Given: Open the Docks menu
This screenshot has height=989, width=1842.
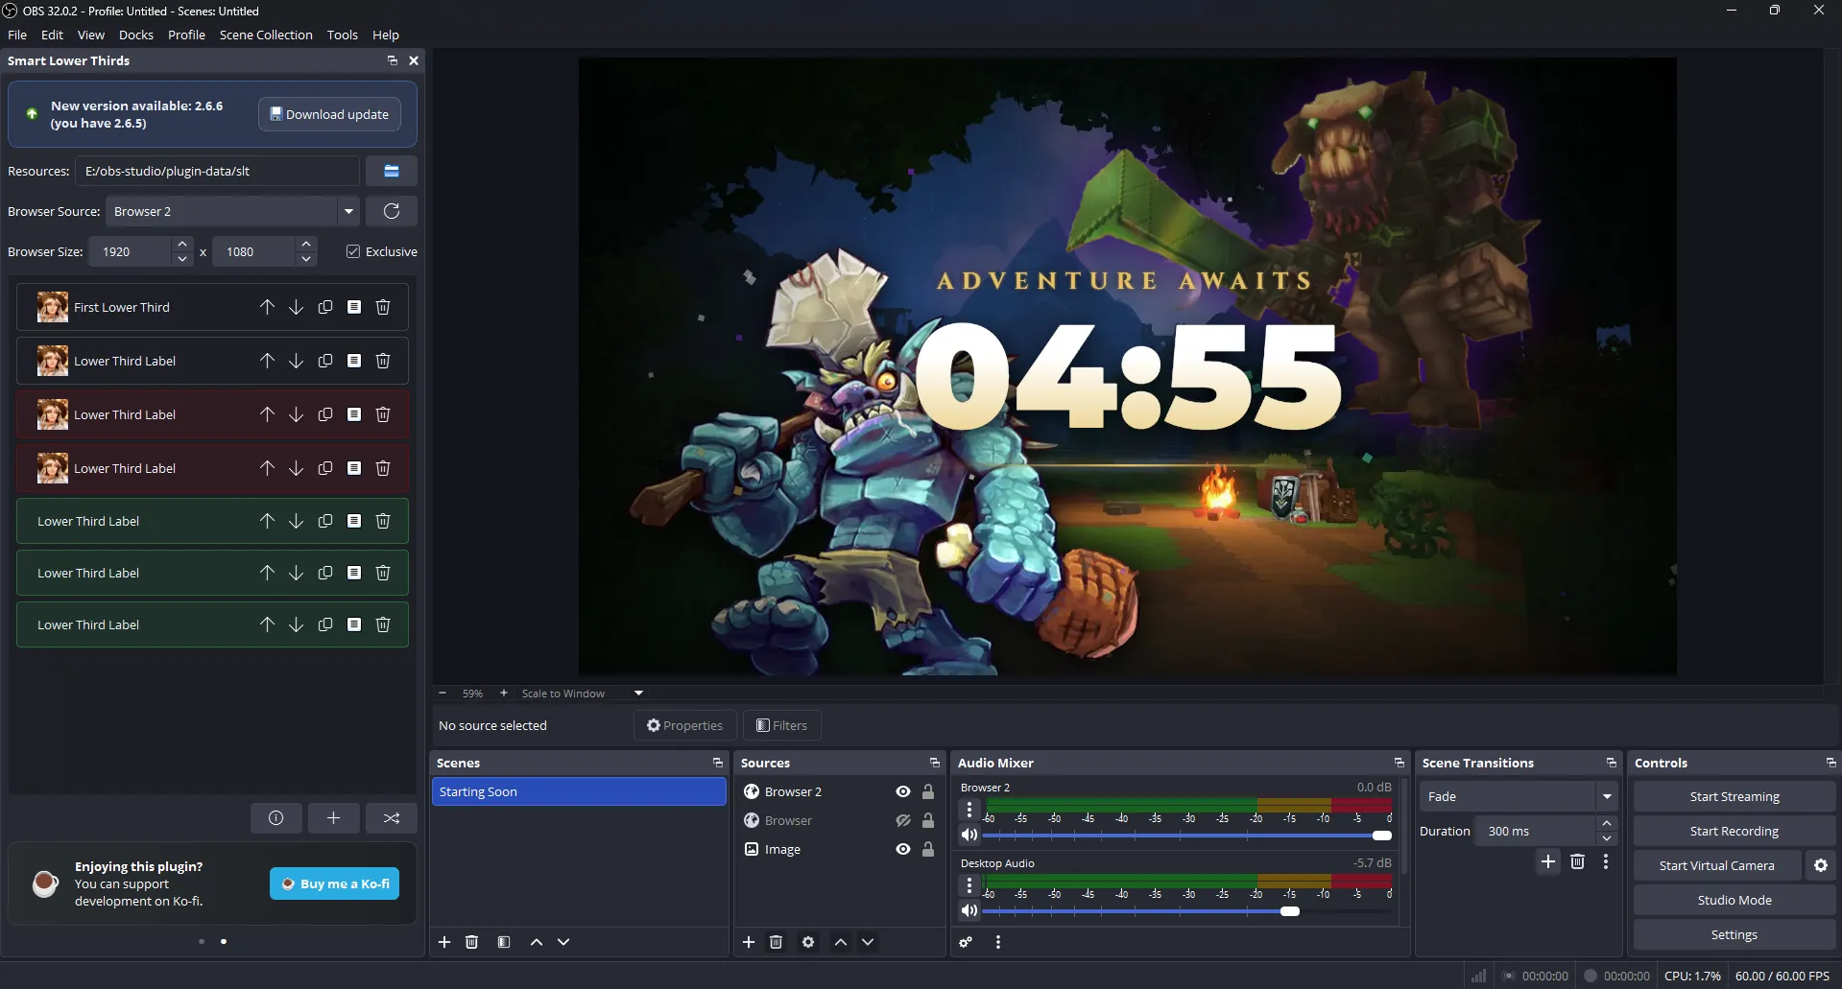Looking at the screenshot, I should 135,35.
